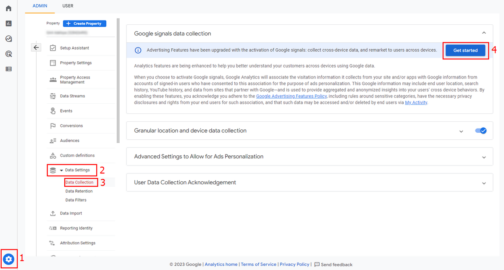
Task: Toggle Granular location and device data switch
Action: (481, 131)
